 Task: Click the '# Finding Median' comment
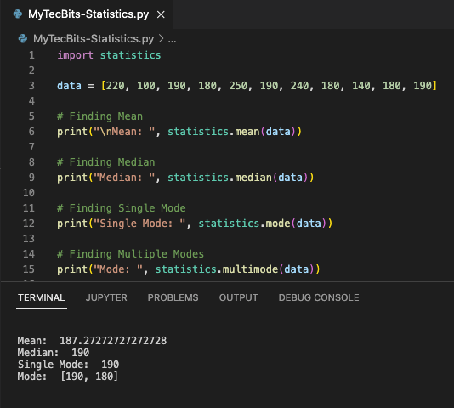(106, 162)
